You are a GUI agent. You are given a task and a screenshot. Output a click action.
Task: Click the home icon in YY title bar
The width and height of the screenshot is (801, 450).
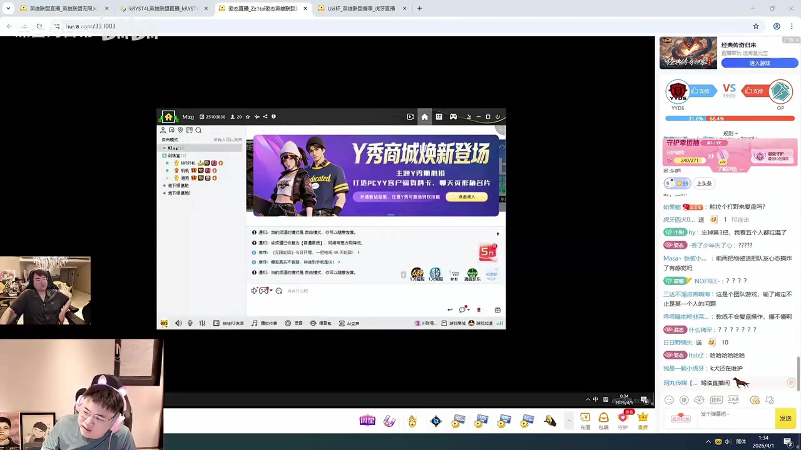[424, 117]
